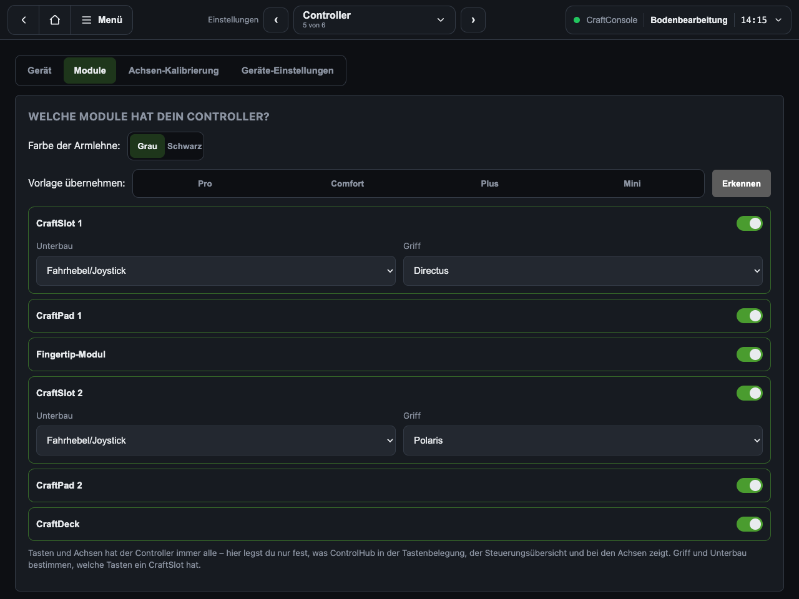This screenshot has height=599, width=799.
Task: Click the Fingertip-Modul label
Action: pyautogui.click(x=71, y=354)
